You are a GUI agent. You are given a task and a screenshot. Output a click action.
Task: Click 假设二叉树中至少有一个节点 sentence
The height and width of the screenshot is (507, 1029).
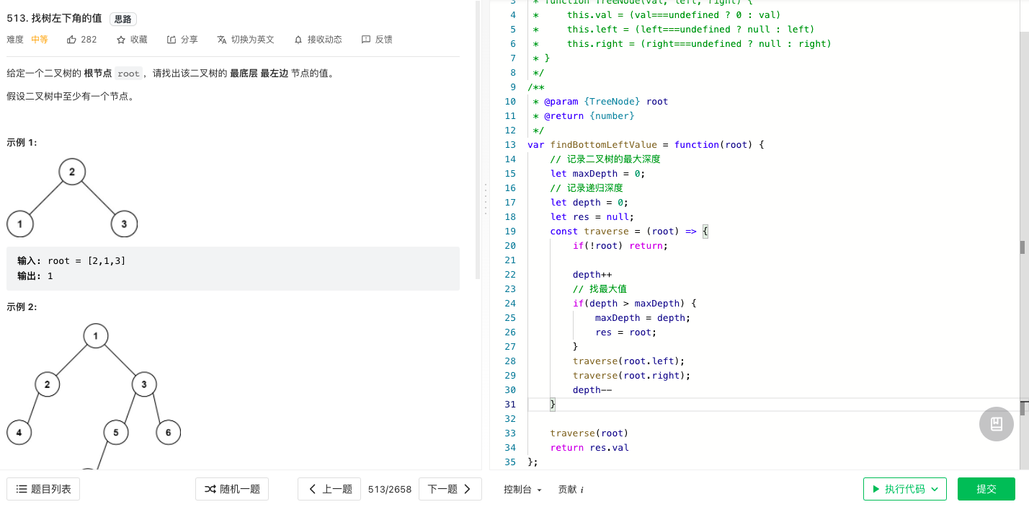71,96
